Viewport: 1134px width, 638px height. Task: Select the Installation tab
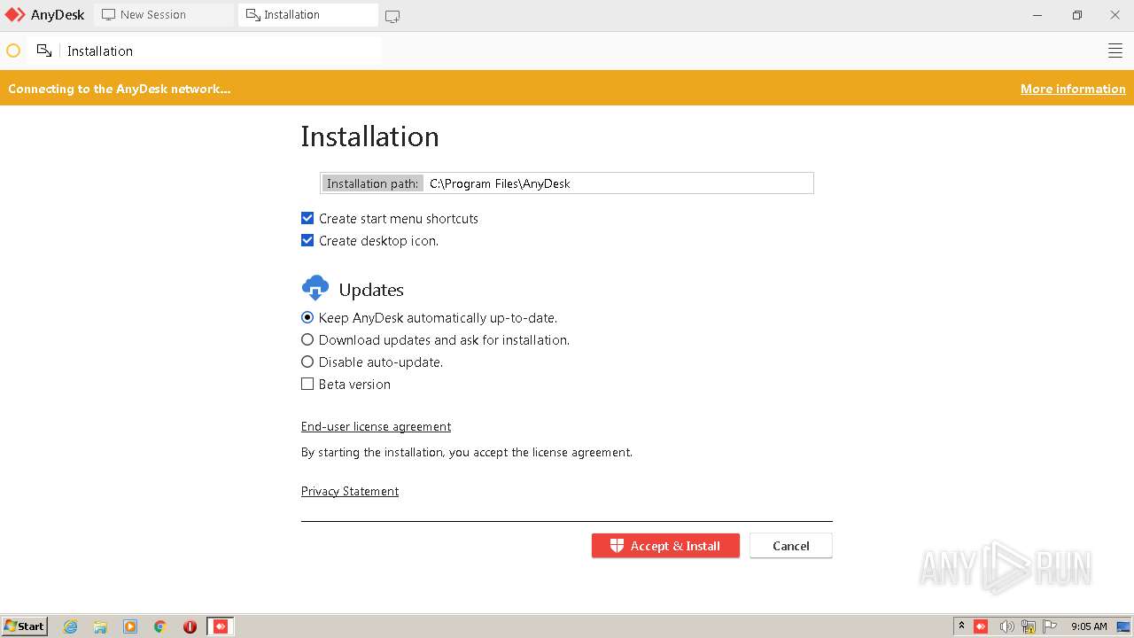click(308, 15)
